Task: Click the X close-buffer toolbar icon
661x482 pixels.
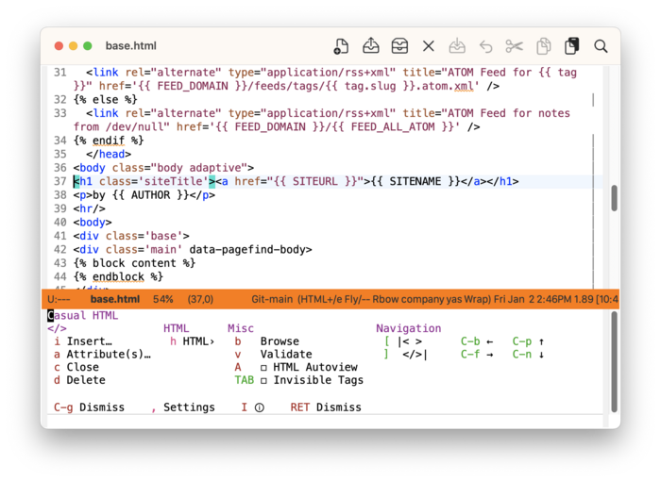Action: pos(429,46)
